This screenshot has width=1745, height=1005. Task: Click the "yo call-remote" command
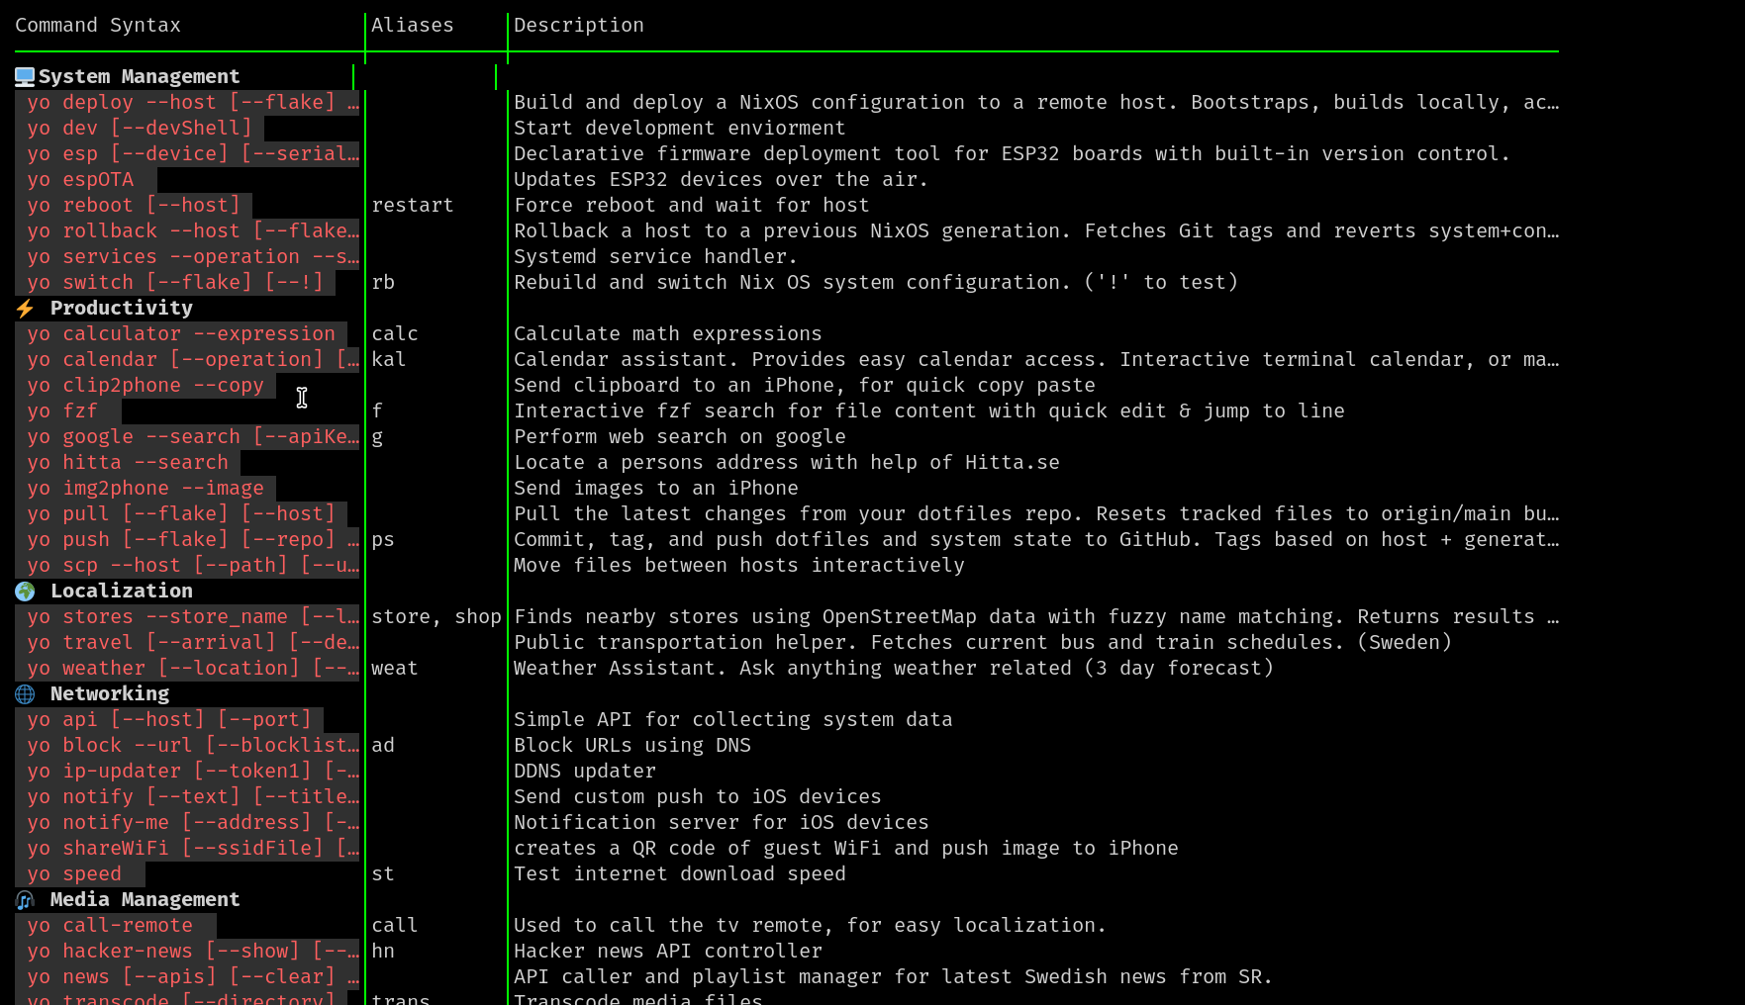click(x=110, y=926)
